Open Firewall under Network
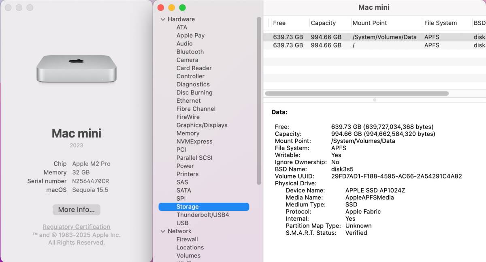Image resolution: width=486 pixels, height=262 pixels. (187, 239)
